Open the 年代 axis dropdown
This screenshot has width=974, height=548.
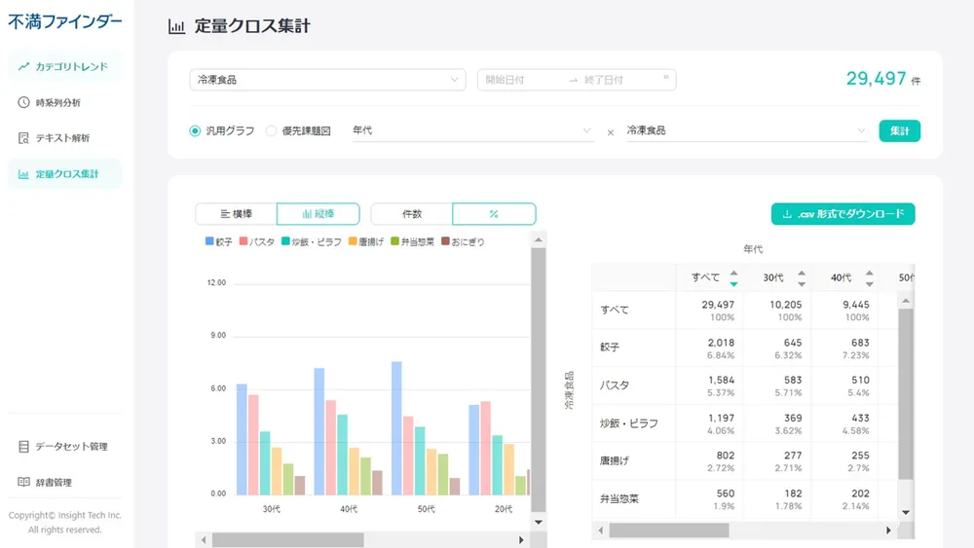coord(472,130)
